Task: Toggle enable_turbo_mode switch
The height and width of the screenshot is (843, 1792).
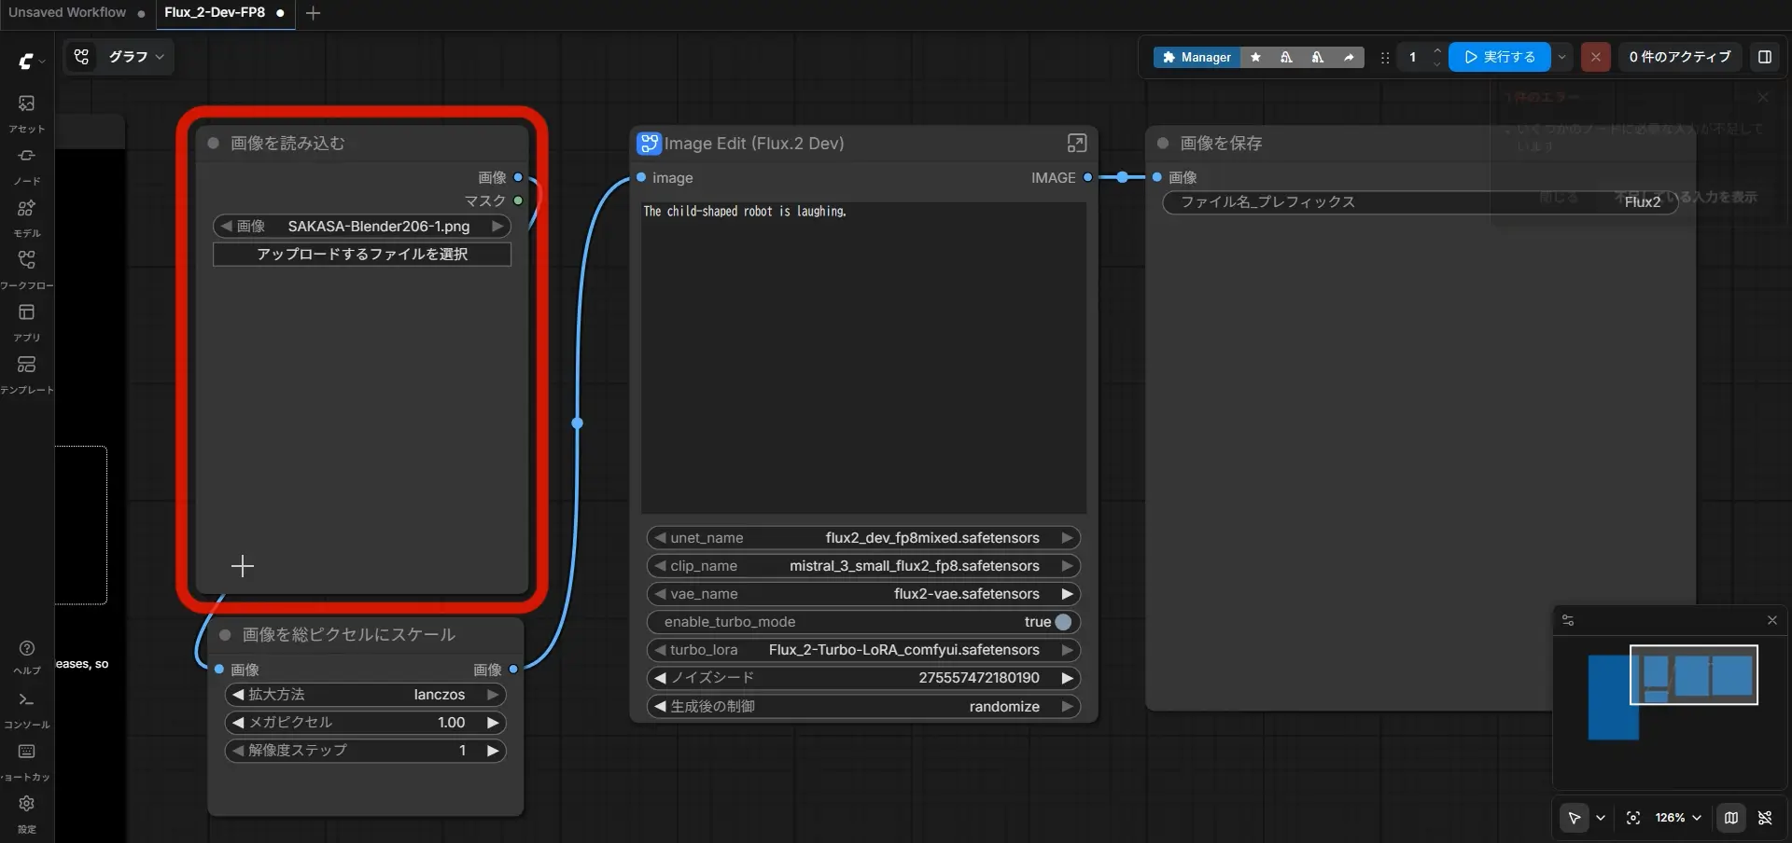Action: (1063, 622)
